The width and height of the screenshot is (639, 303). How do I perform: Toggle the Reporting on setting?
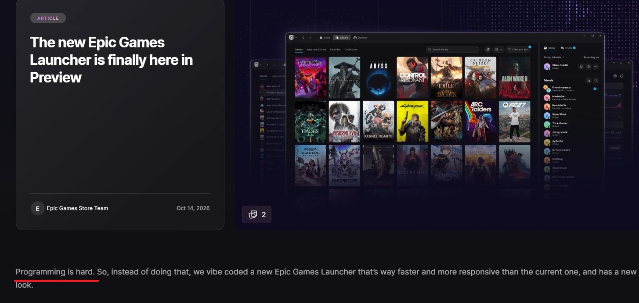tap(591, 57)
